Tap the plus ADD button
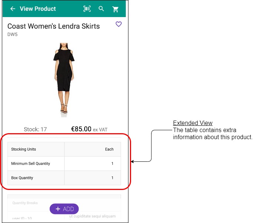Image resolution: width=258 pixels, height=223 pixels. coord(64,209)
